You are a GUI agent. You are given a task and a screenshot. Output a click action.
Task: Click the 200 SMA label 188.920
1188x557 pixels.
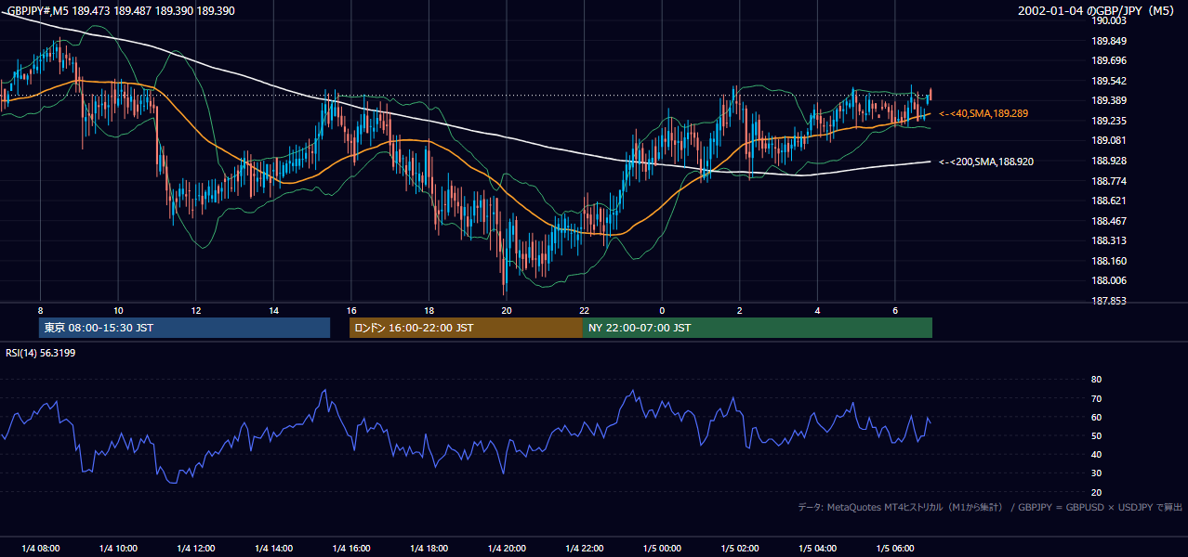tap(986, 162)
